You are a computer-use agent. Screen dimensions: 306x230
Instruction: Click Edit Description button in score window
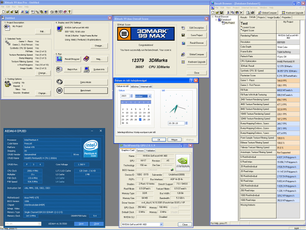coord(197,28)
